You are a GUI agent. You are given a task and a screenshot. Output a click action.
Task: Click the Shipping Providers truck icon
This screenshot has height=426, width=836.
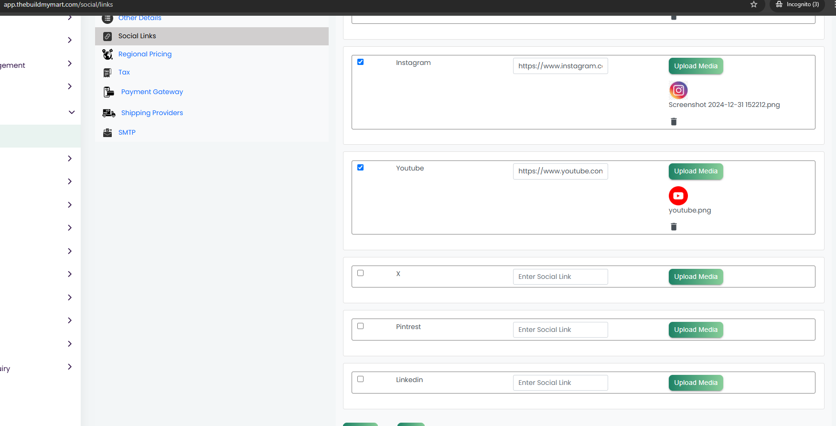109,113
